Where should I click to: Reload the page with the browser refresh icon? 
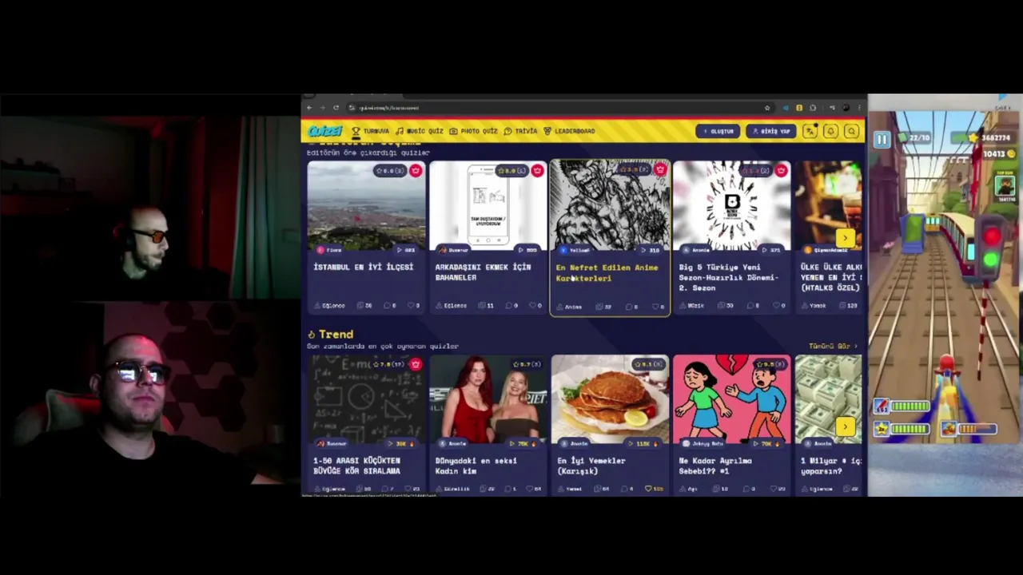(336, 108)
